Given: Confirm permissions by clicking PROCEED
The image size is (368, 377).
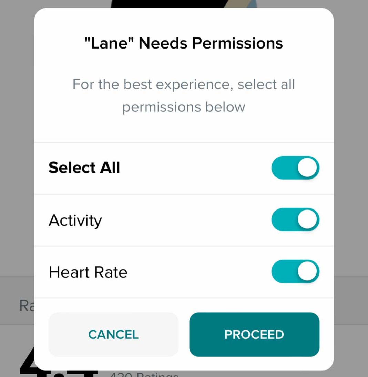Looking at the screenshot, I should coord(254,334).
